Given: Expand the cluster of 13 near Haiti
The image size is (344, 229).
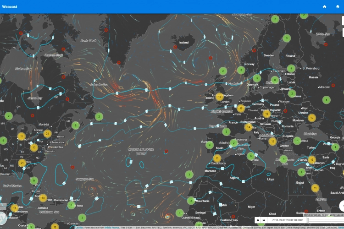Looking at the screenshot, I should click(x=43, y=198).
